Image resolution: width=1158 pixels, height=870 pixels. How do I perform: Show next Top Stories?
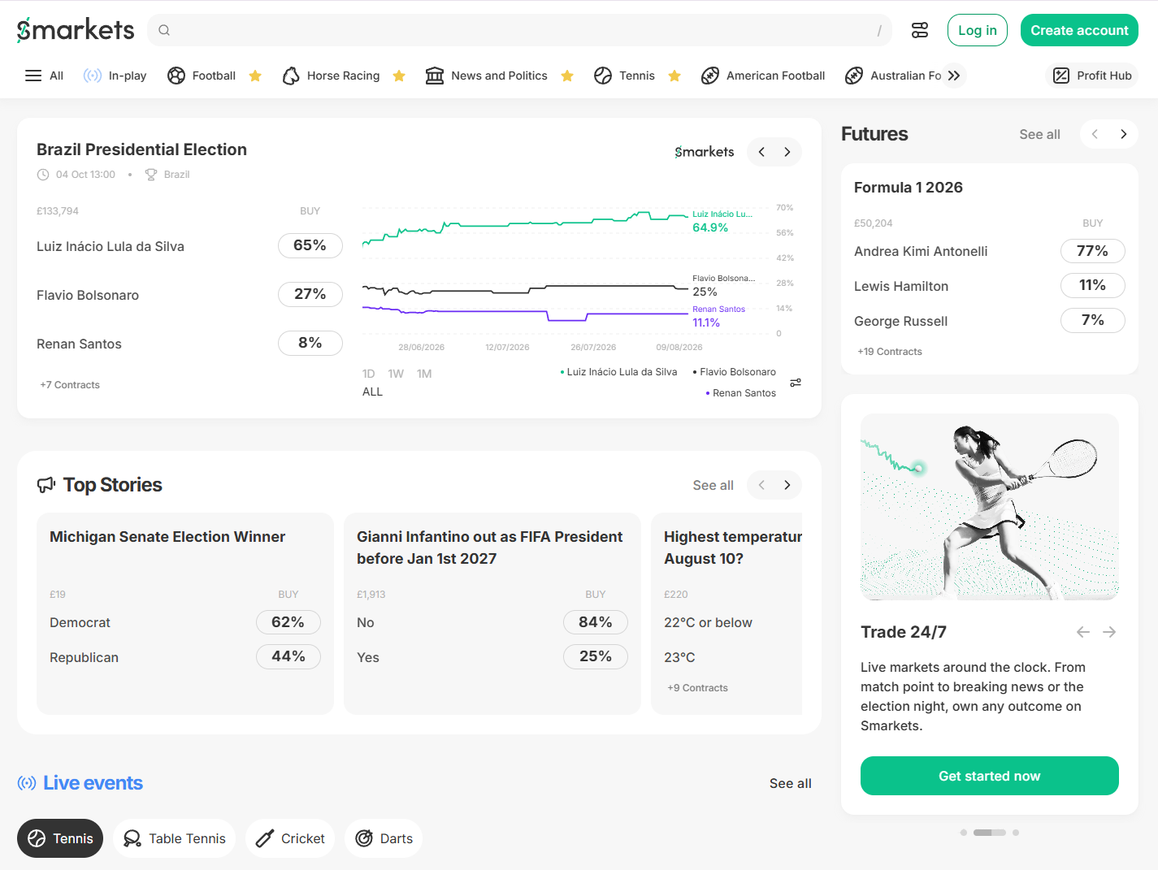(787, 485)
